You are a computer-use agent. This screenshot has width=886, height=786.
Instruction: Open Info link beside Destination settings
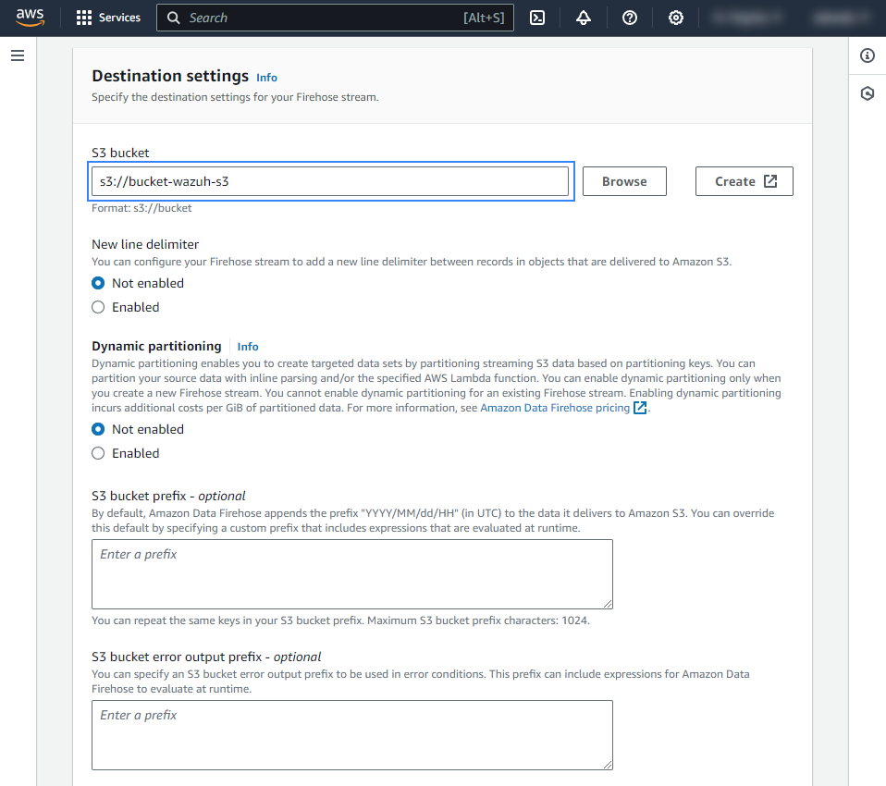[266, 78]
